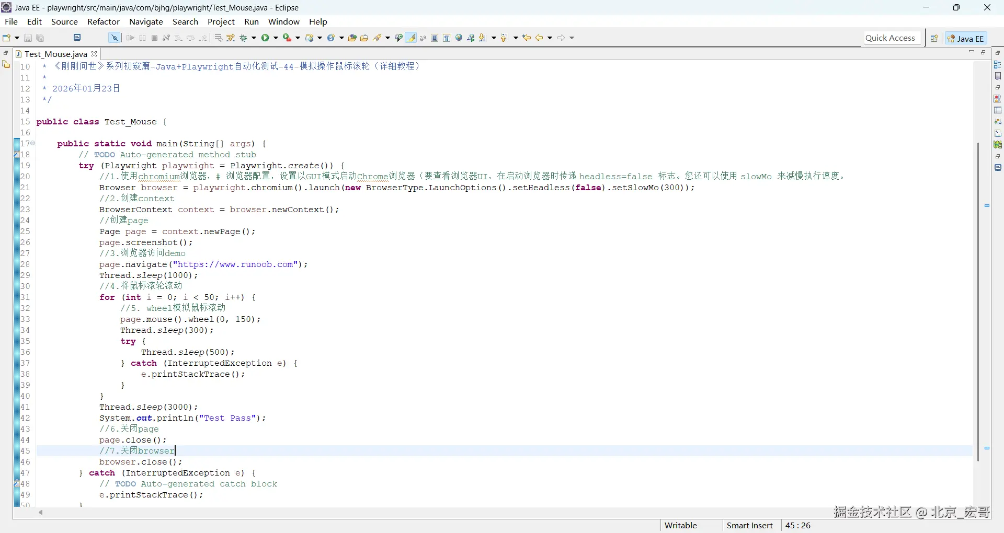Viewport: 1004px width, 533px height.
Task: Open the Task List view from right trim
Action: (x=998, y=76)
